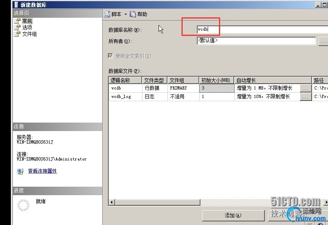The width and height of the screenshot is (328, 225).
Task: Toggle the 使用全文索引 checkbox
Action: 110,56
